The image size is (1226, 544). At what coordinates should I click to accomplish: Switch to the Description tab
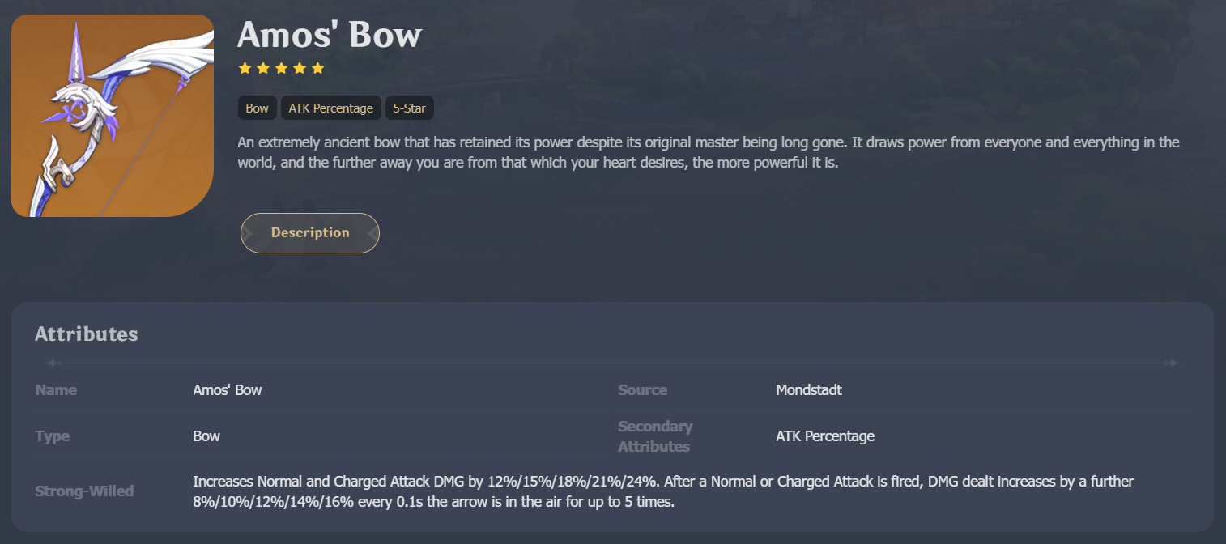(x=310, y=232)
